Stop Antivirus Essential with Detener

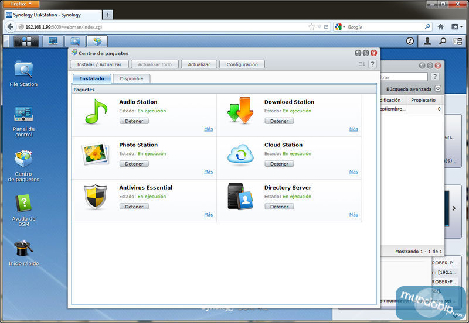[x=134, y=207]
